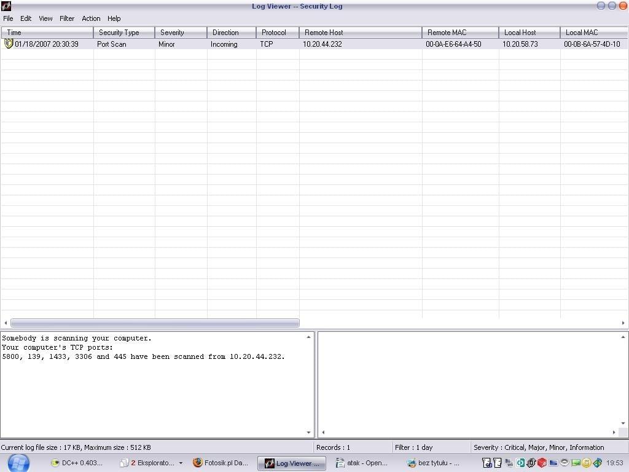Open the Filter menu
This screenshot has height=472, width=629.
[x=67, y=18]
